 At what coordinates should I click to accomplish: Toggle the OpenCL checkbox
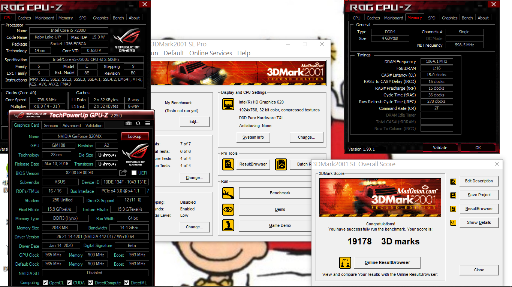click(45, 283)
